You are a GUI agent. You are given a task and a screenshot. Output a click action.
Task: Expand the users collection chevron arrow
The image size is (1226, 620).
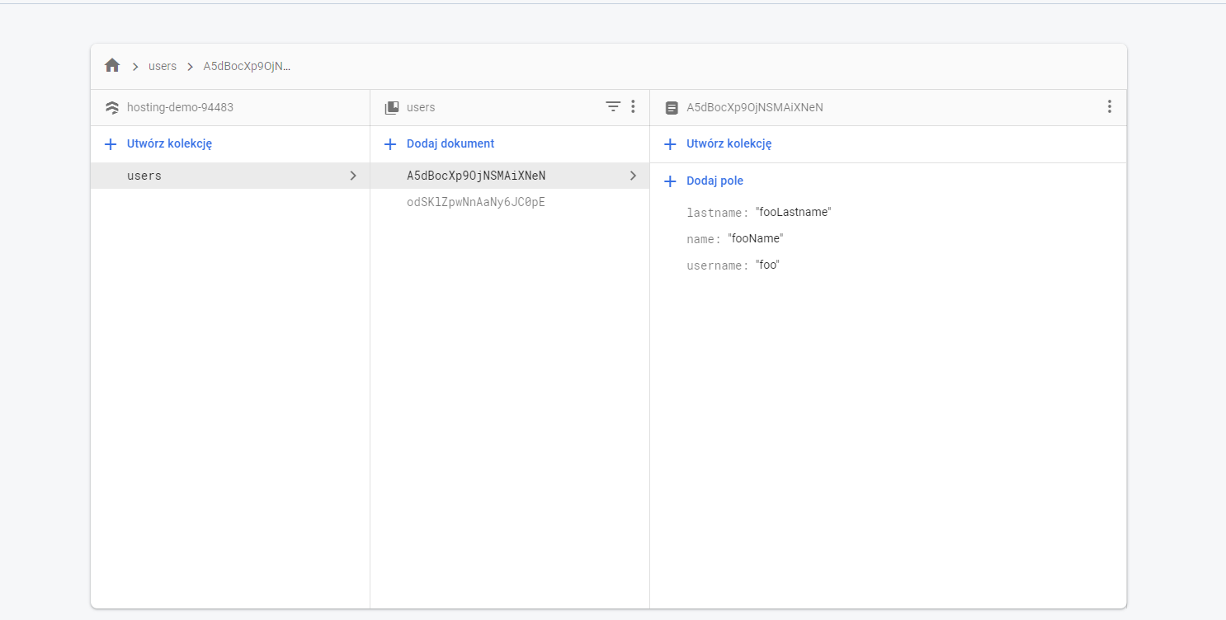click(x=353, y=176)
